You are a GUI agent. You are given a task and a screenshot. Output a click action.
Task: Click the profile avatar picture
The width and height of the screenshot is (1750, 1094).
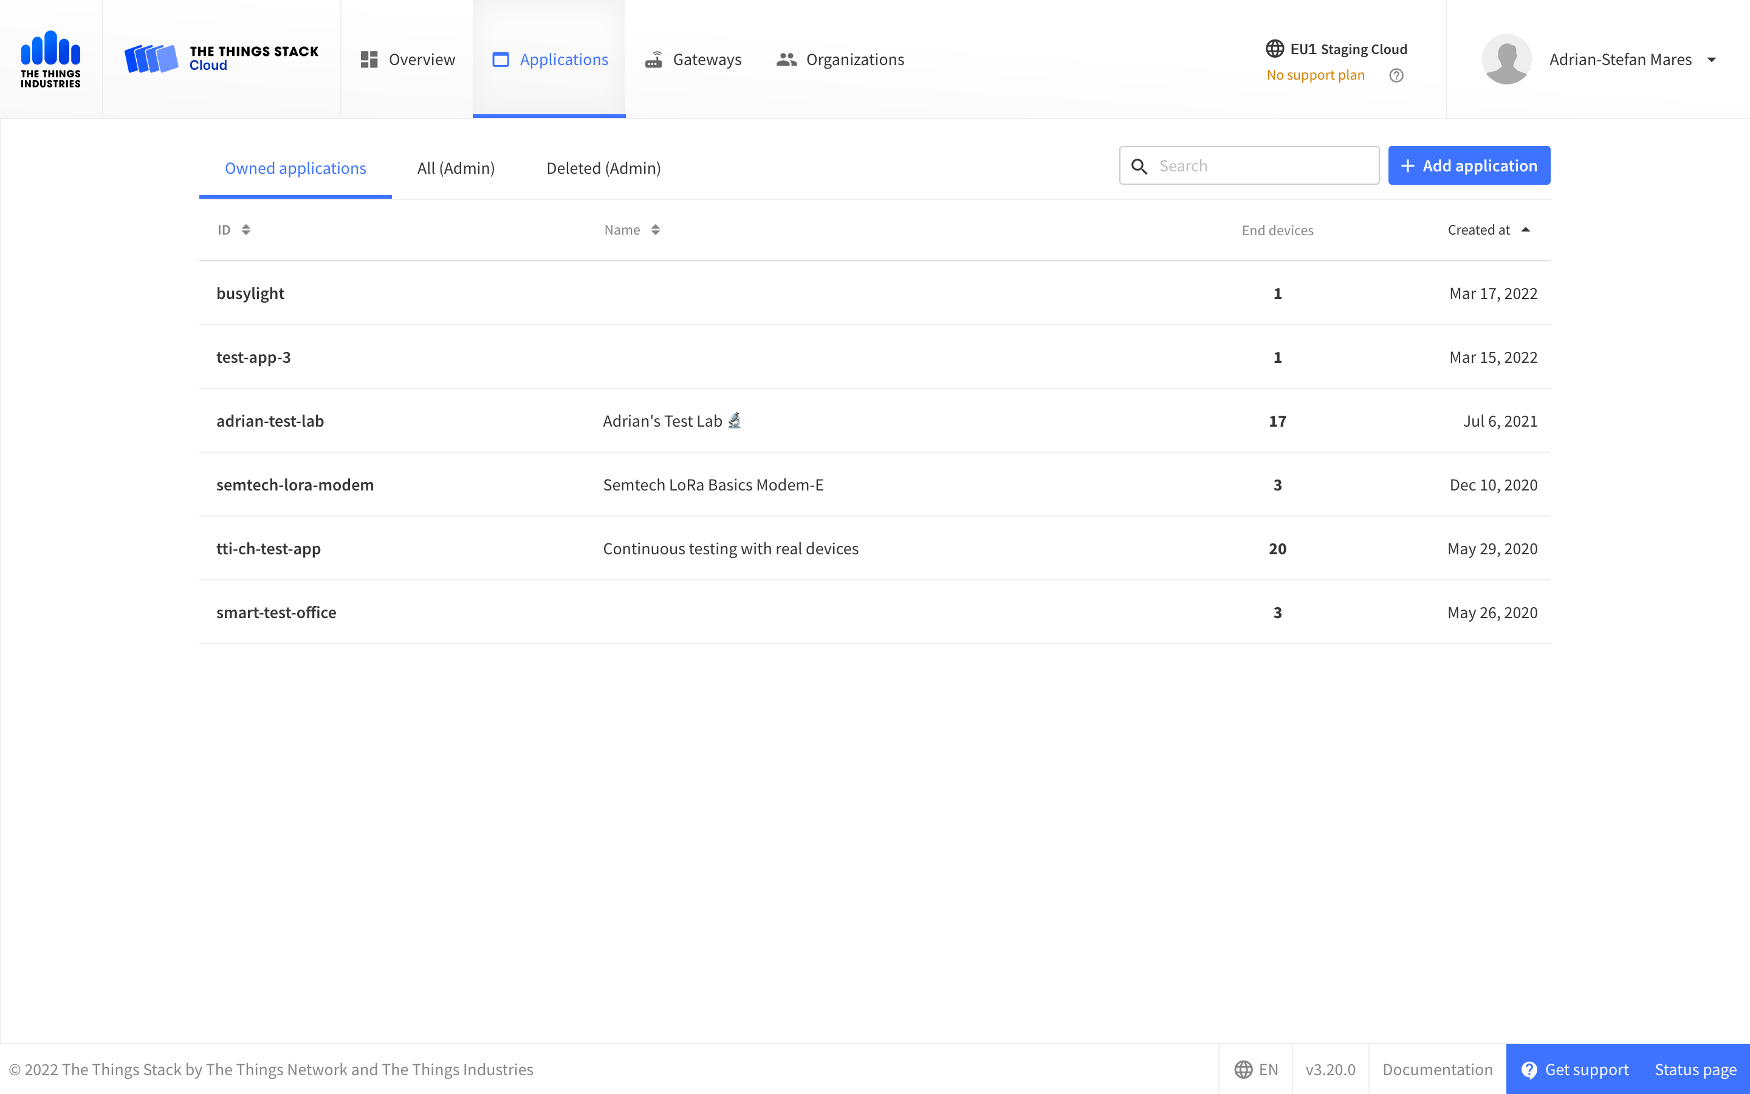1506,58
